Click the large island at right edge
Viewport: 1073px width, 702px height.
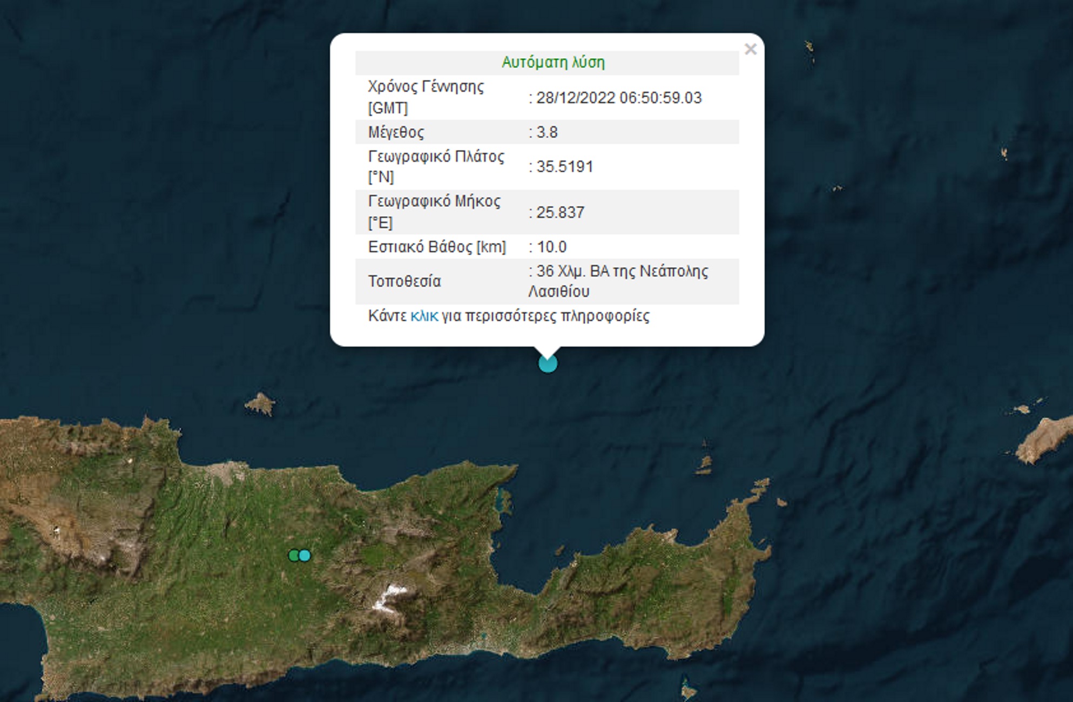click(x=1045, y=438)
